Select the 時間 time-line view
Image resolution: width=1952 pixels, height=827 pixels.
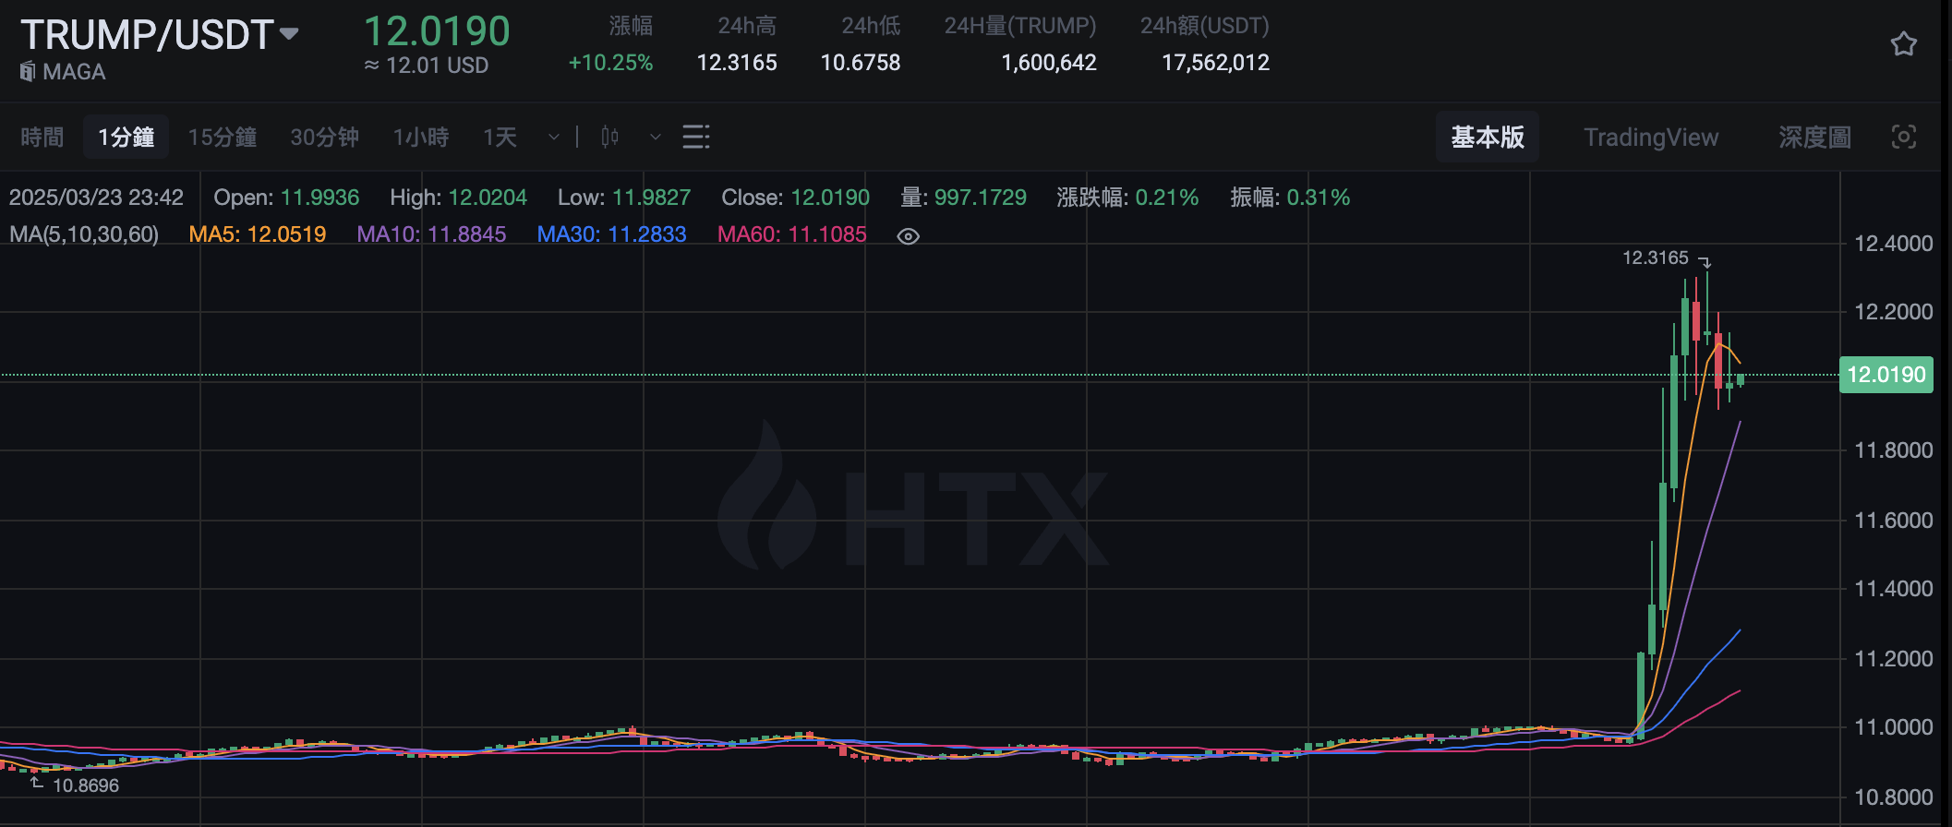tap(42, 138)
